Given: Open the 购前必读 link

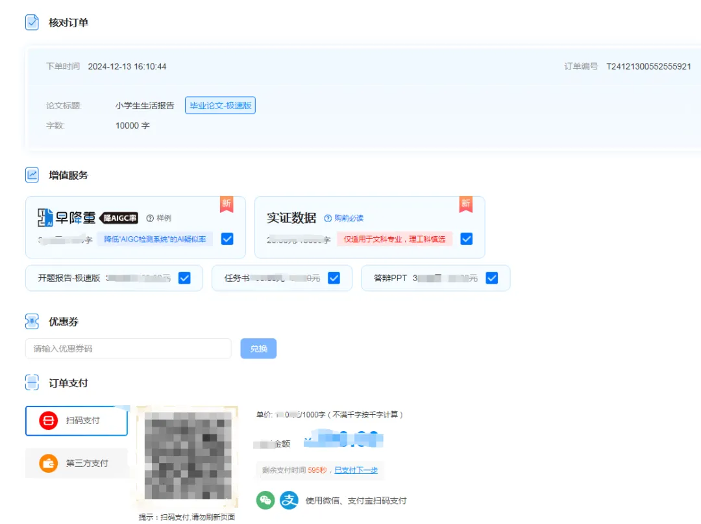Looking at the screenshot, I should coord(349,218).
